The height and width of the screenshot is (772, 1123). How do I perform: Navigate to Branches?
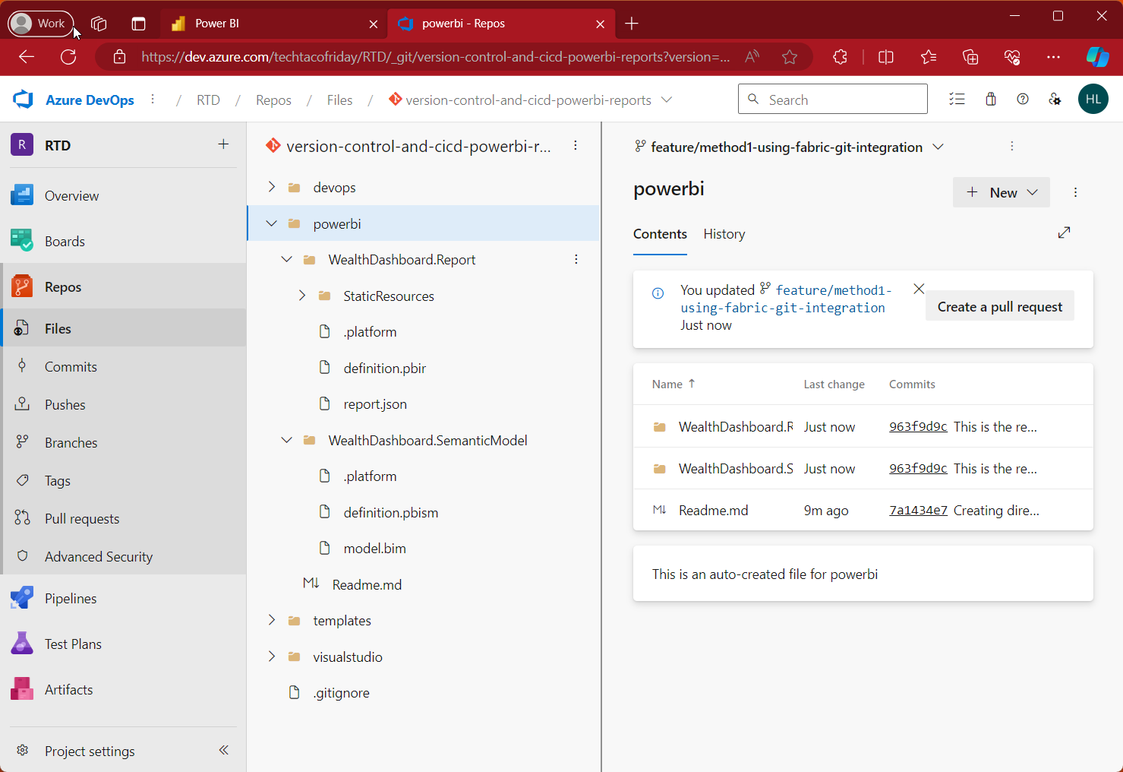tap(71, 442)
